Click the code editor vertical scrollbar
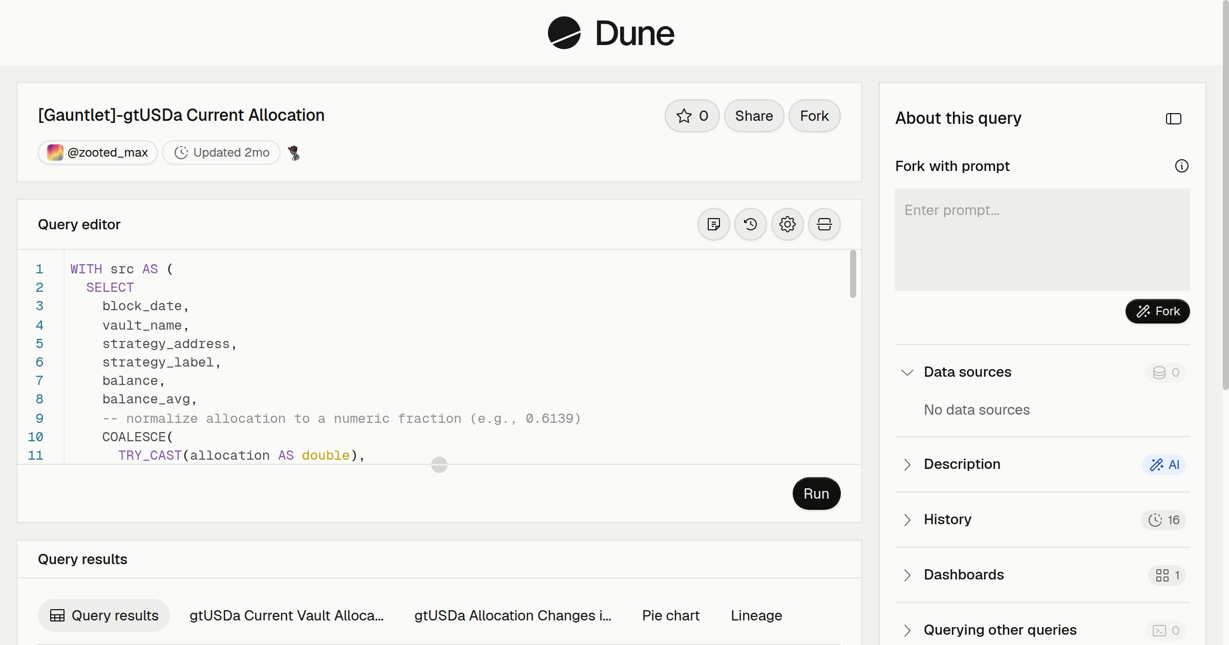1229x645 pixels. point(853,274)
